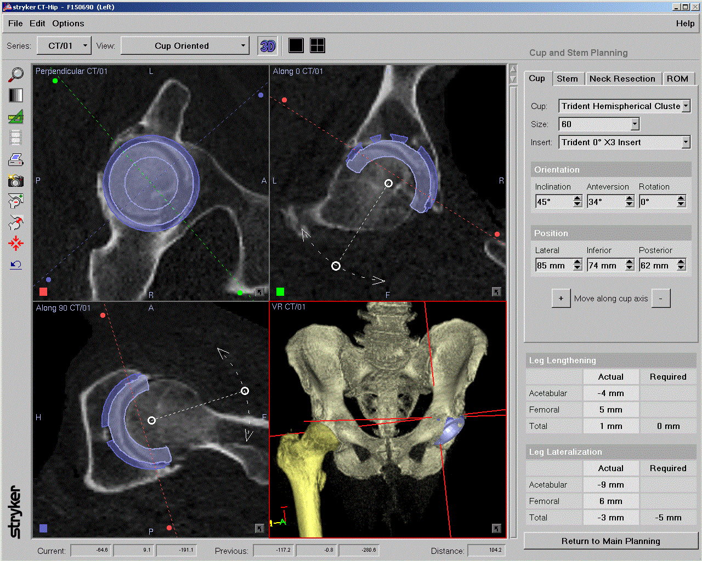Viewport: 702px width, 561px height.
Task: Take a snapshot with the camera icon
Action: (x=16, y=181)
